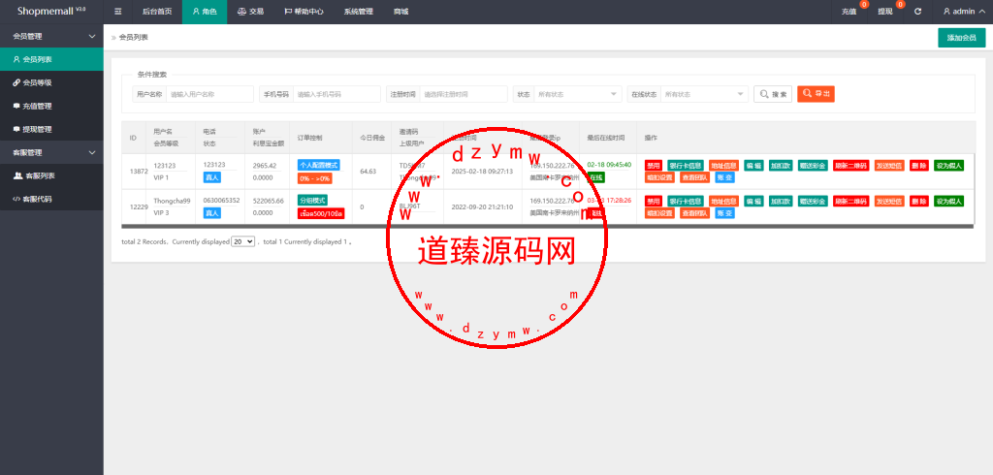Screen dimensions: 993x475
Task: Click 地址信息 for user 123123
Action: coord(723,166)
